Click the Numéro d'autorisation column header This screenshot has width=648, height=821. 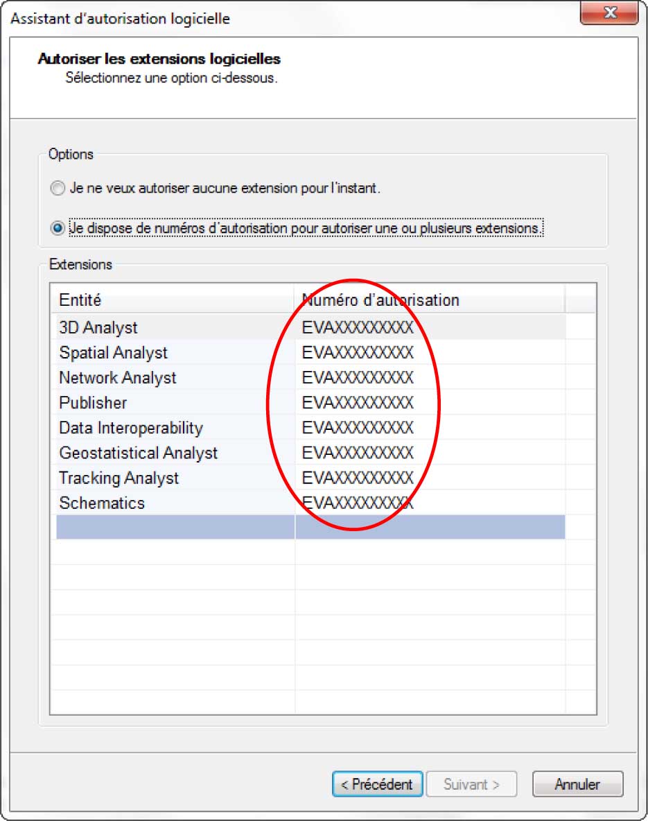pyautogui.click(x=430, y=300)
